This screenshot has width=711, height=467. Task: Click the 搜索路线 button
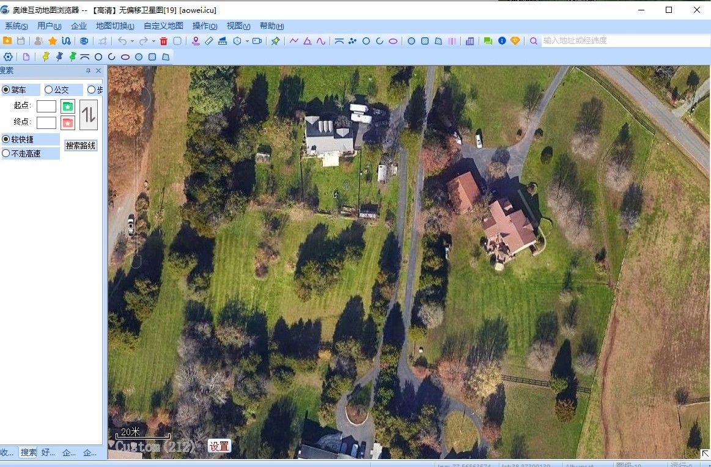(x=81, y=146)
